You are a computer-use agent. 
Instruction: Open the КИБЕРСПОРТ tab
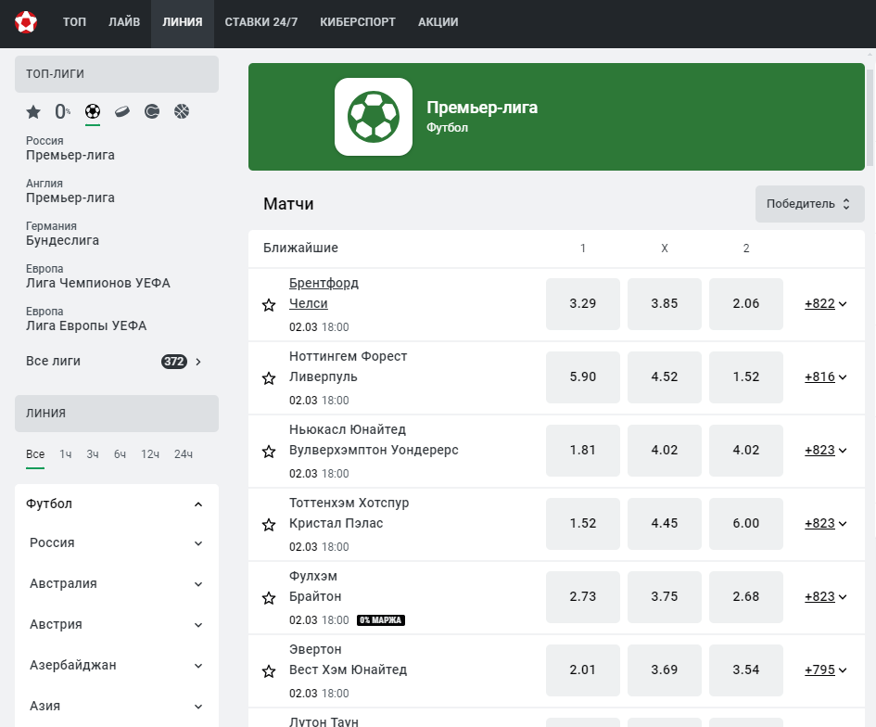pos(358,22)
